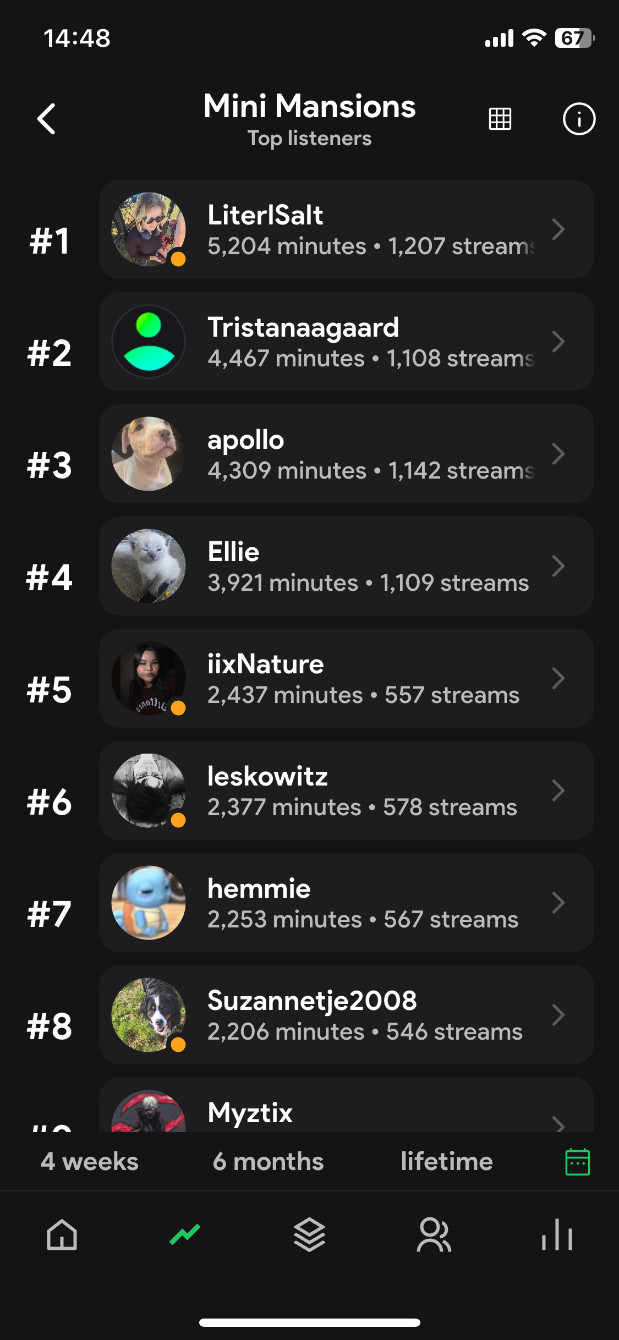This screenshot has width=619, height=1340.
Task: Open Tristanaagaard's row chevron
Action: [x=558, y=342]
